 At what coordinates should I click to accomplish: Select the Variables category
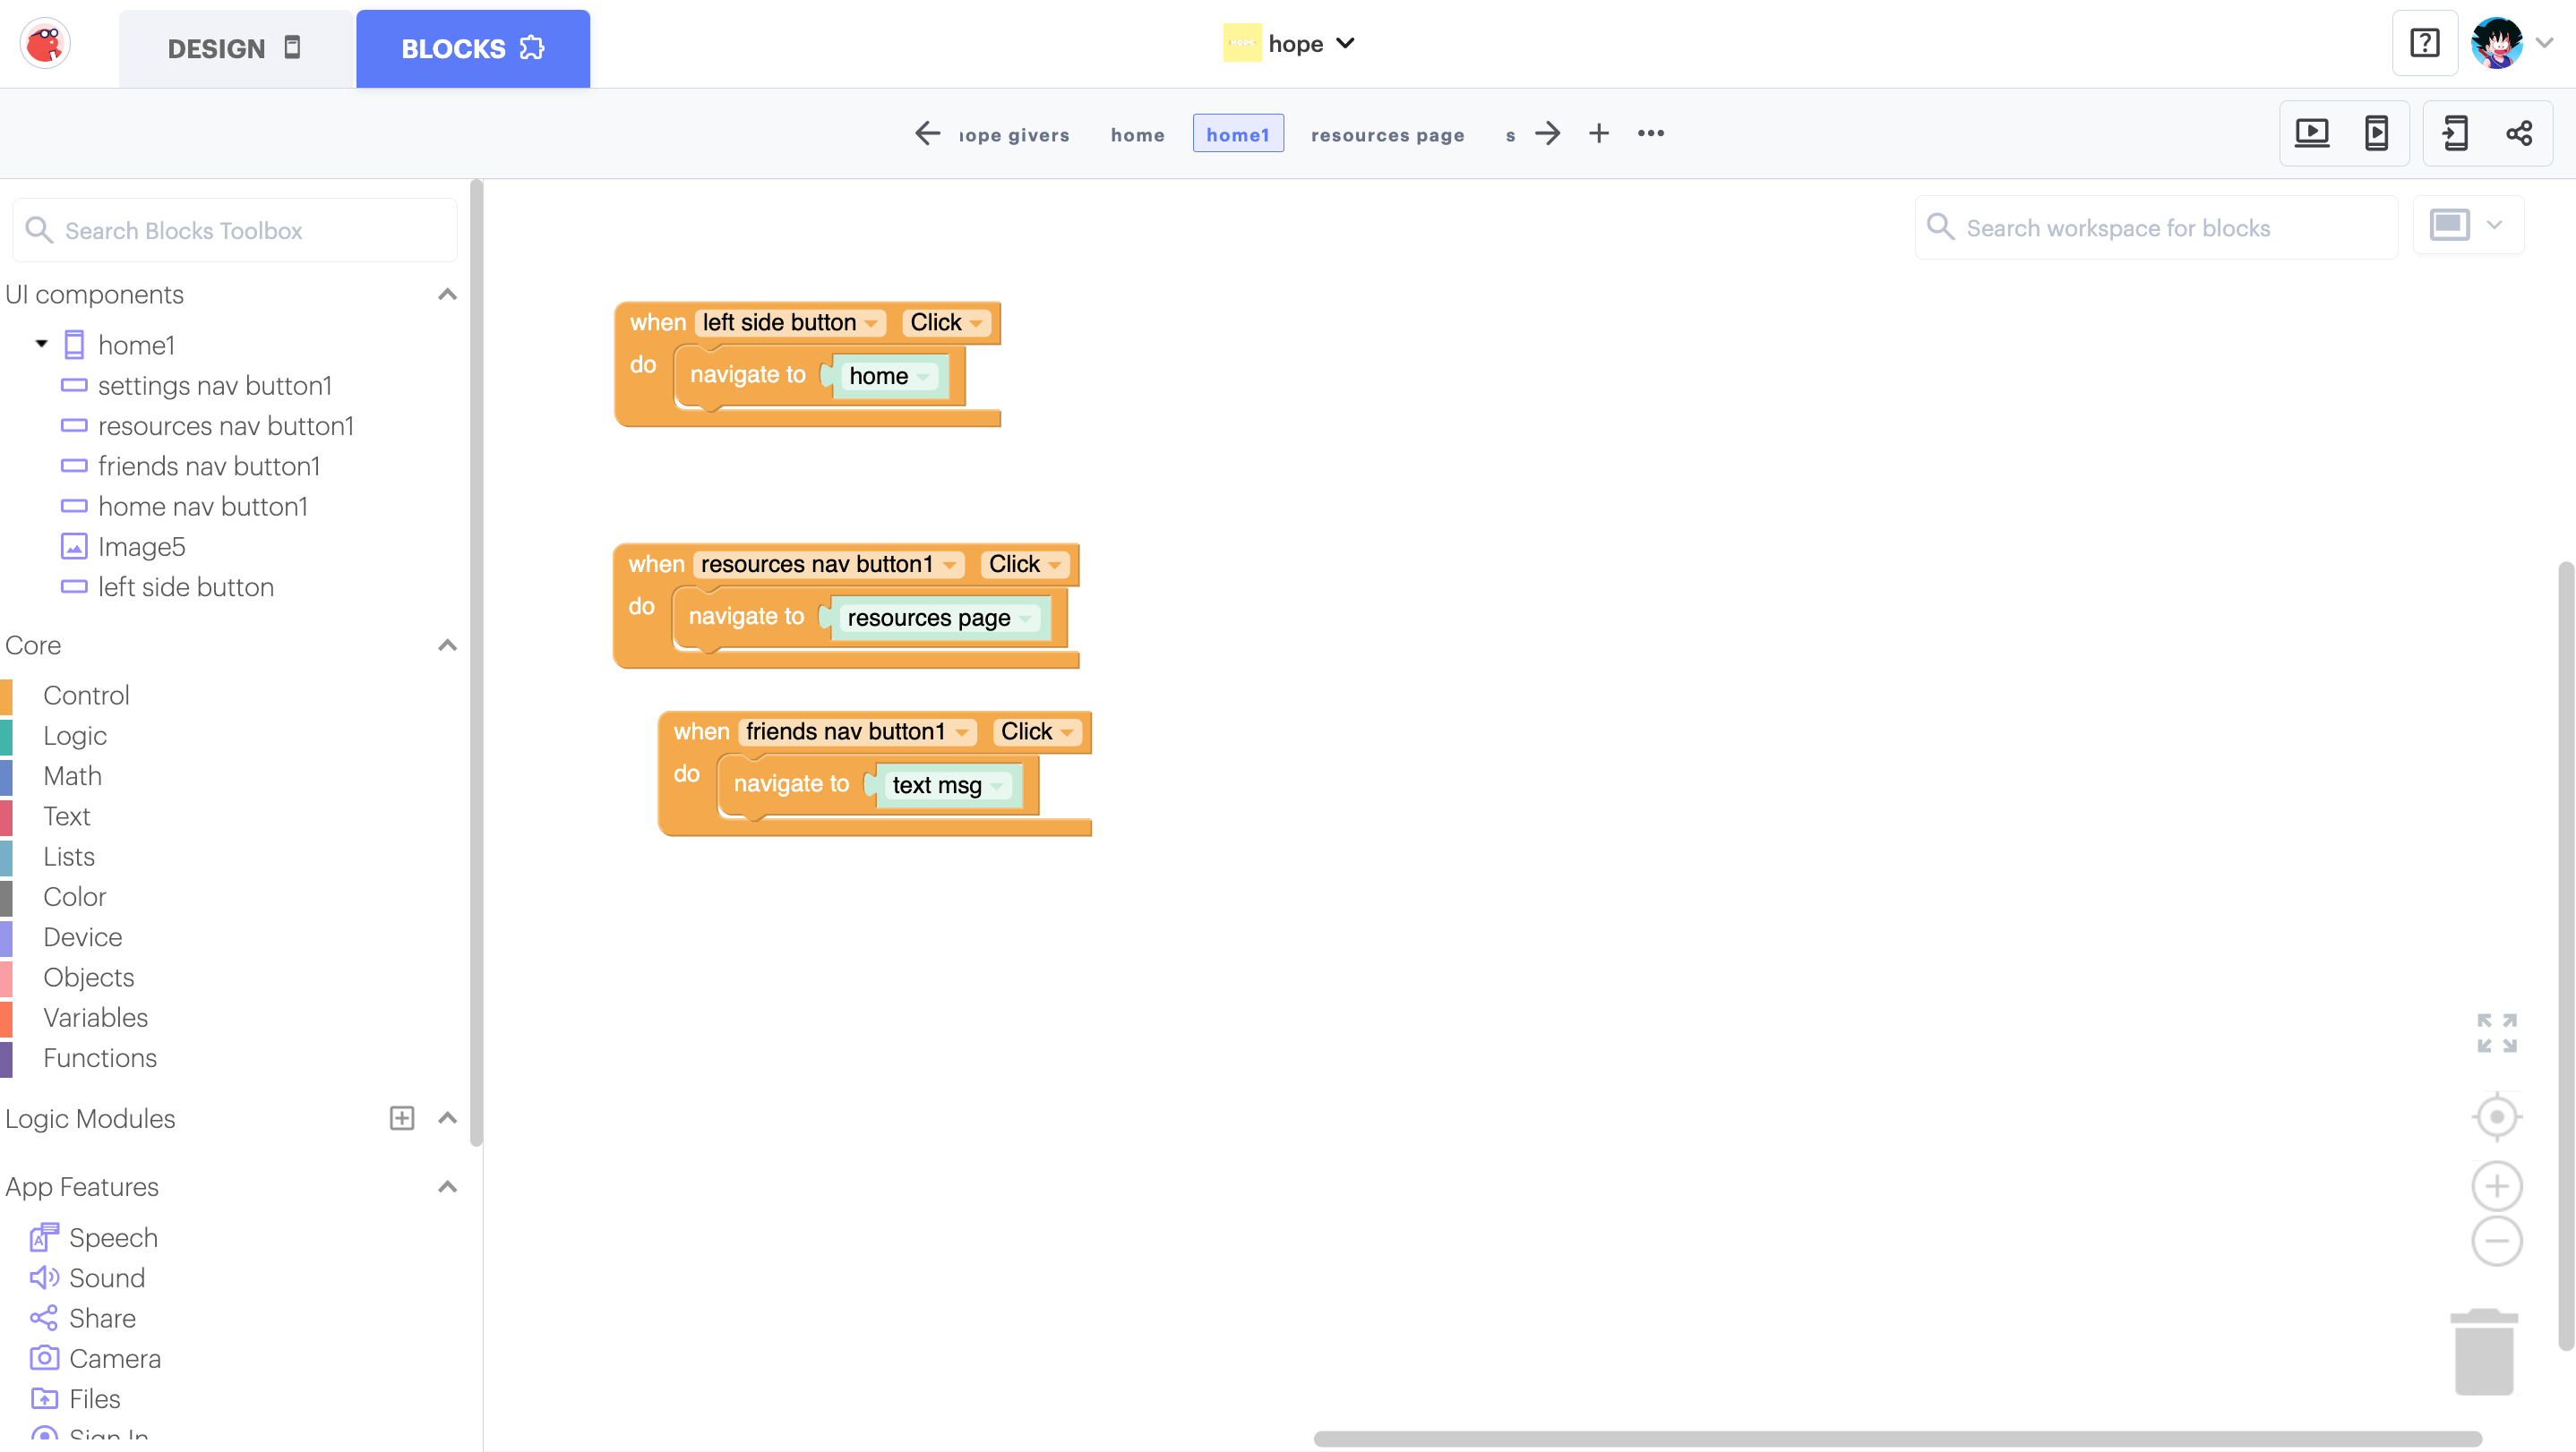pyautogui.click(x=95, y=1017)
